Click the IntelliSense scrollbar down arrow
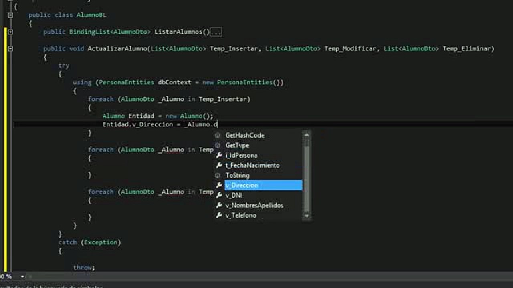The image size is (513, 288). coord(307,215)
